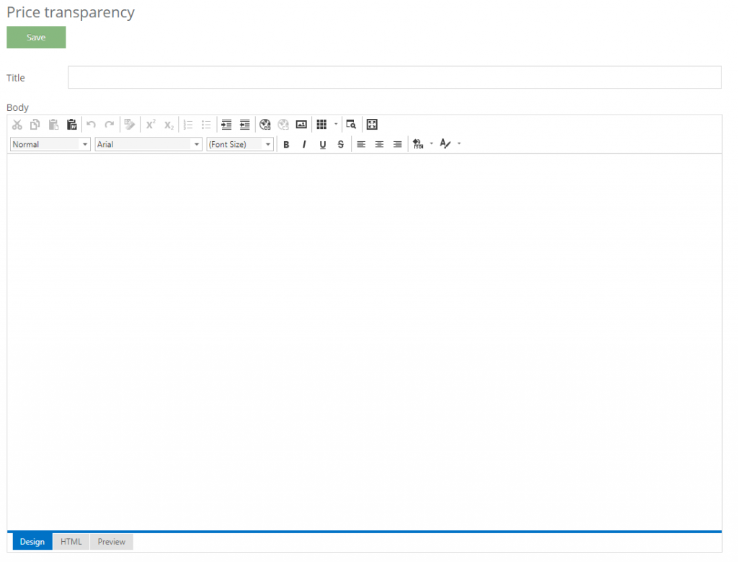Toggle underline formatting
The height and width of the screenshot is (562, 738).
(x=322, y=145)
